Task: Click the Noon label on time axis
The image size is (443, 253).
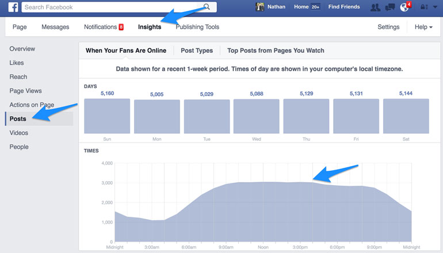Action: 263,247
